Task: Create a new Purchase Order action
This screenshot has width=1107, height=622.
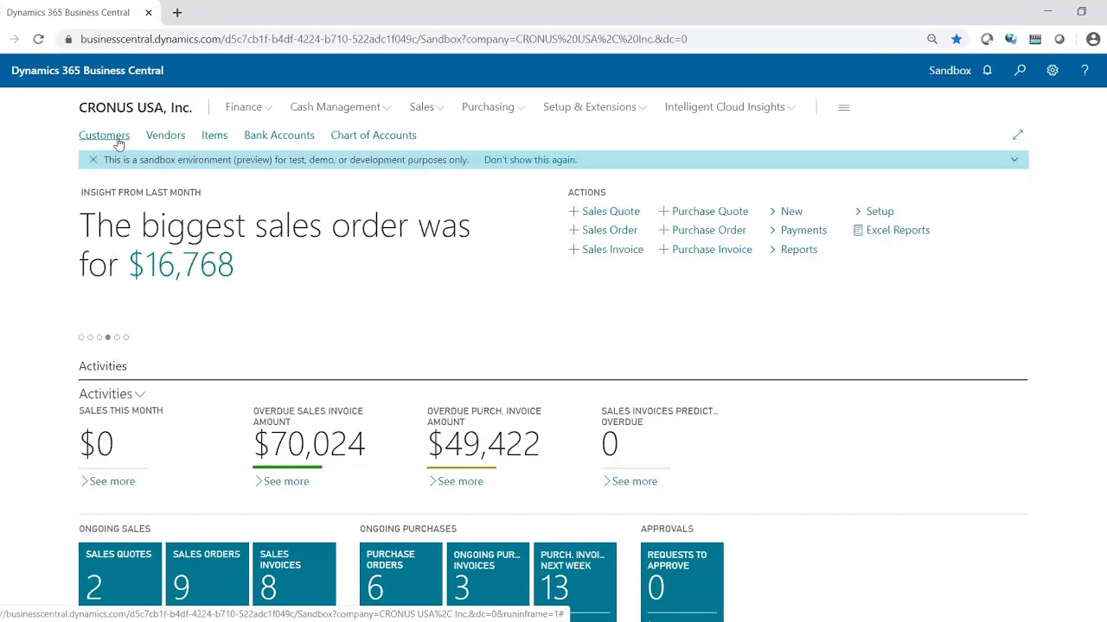Action: pyautogui.click(x=702, y=230)
